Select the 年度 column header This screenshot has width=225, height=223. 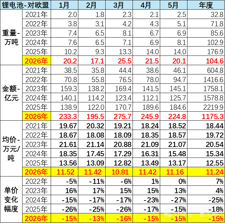point(206,5)
